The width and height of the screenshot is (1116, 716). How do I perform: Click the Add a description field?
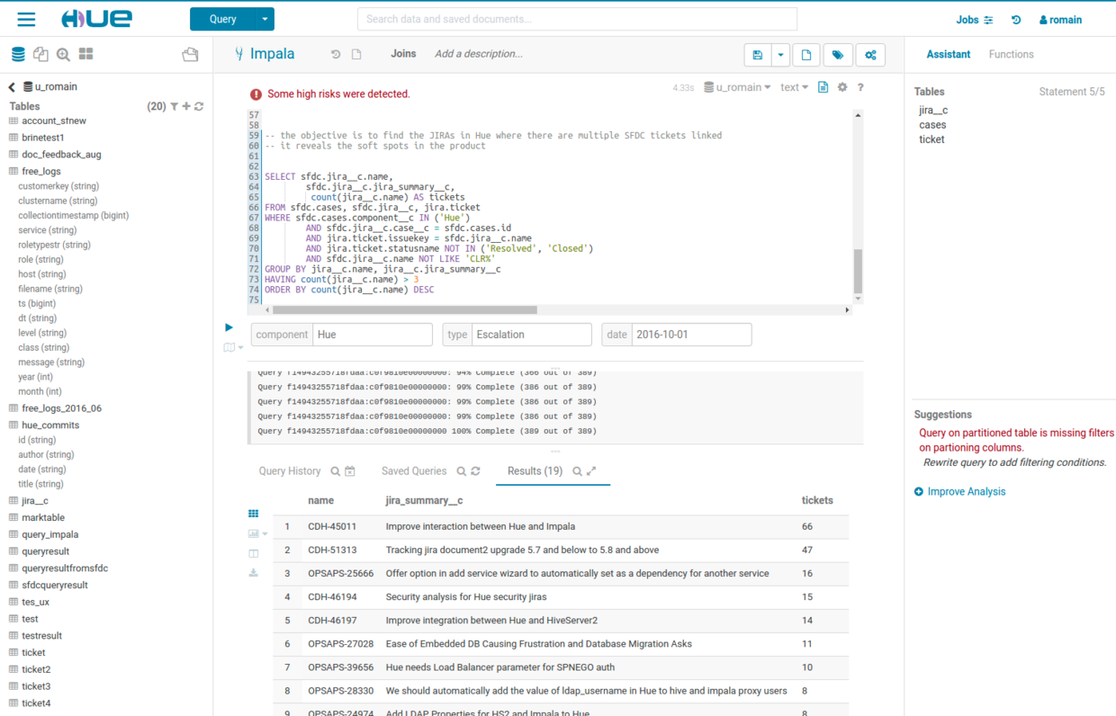coord(479,54)
